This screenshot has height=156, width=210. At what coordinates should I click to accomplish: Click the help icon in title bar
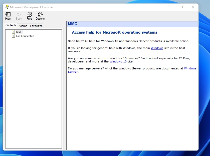click(7, 7)
